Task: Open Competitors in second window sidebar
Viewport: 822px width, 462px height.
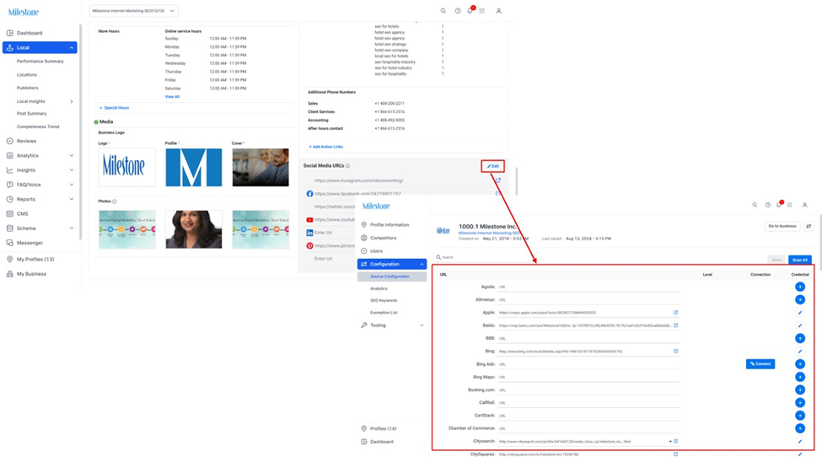Action: coord(383,238)
